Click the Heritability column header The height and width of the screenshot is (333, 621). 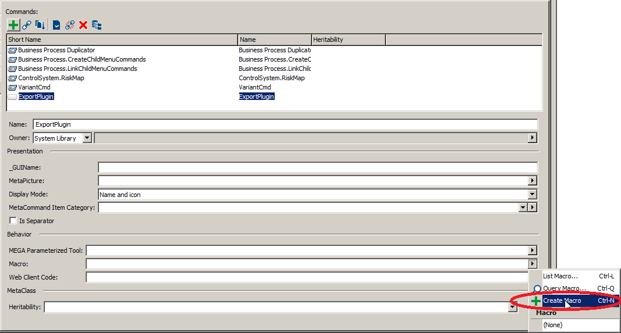coord(348,40)
